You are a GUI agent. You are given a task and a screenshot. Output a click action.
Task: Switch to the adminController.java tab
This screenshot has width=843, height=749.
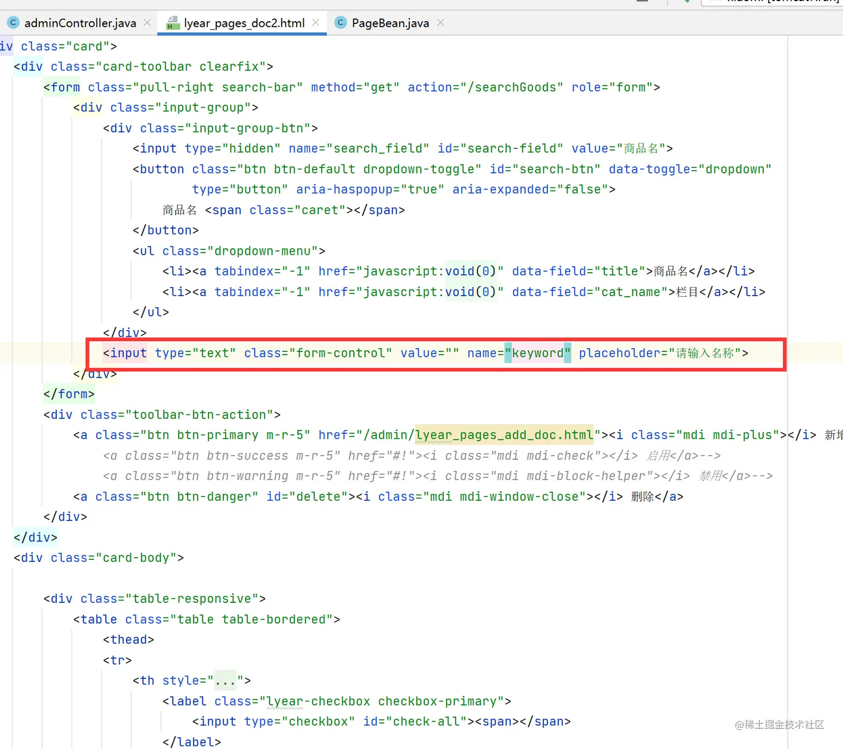coord(80,23)
